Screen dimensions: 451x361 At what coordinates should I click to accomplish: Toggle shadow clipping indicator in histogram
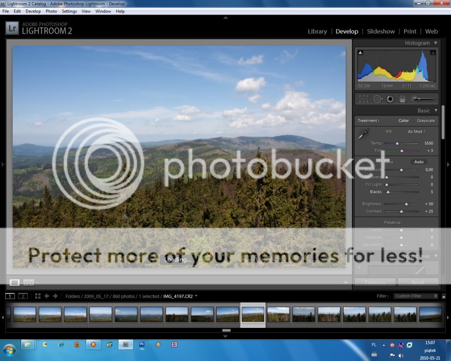click(x=360, y=52)
